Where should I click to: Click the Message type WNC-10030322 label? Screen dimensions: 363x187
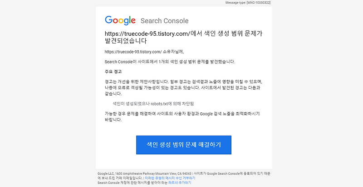coord(248,3)
